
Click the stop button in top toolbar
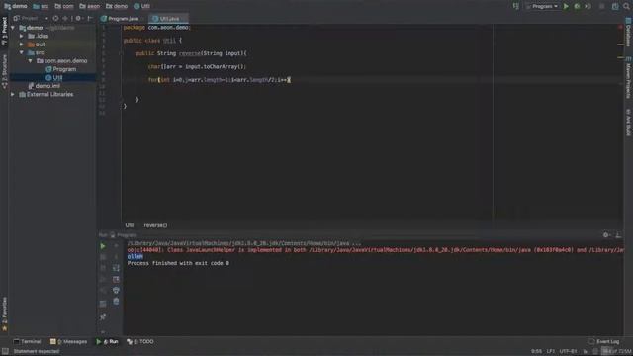(x=601, y=6)
